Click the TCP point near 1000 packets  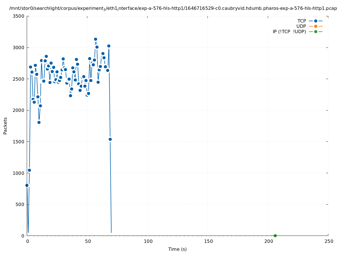[x=29, y=170]
